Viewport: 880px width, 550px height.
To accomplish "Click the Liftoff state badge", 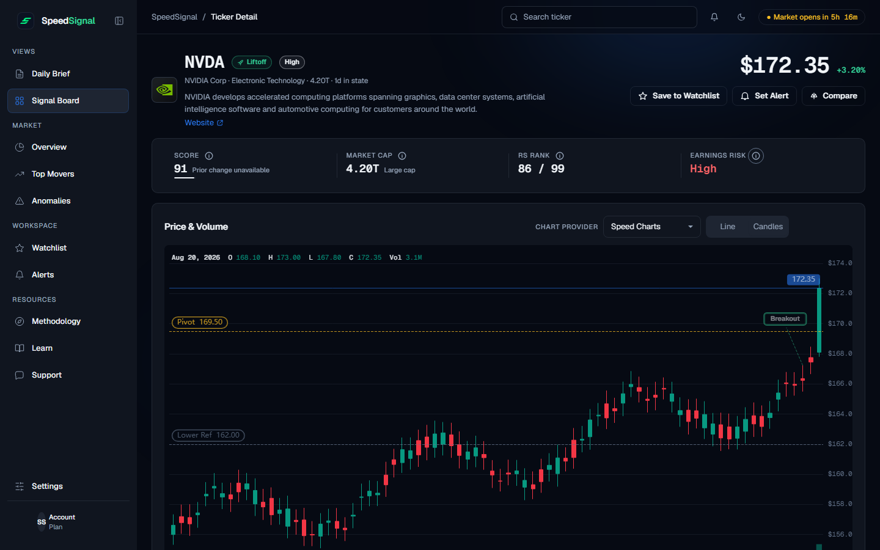I will coord(252,62).
